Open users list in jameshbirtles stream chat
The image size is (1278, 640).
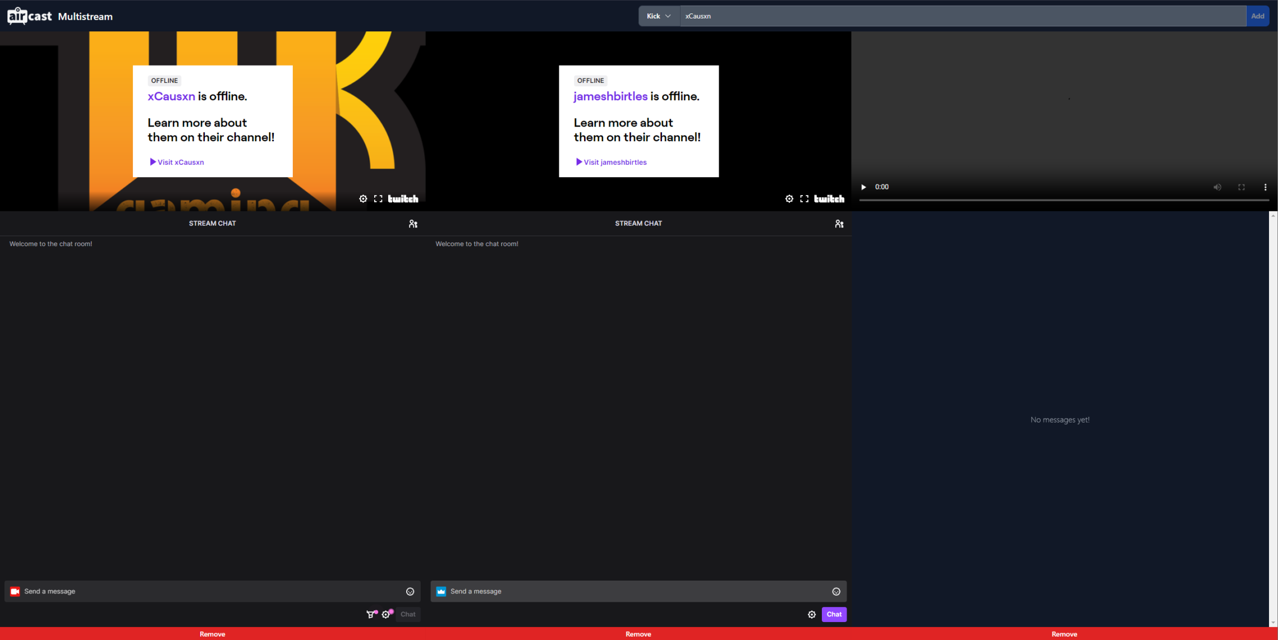point(839,224)
